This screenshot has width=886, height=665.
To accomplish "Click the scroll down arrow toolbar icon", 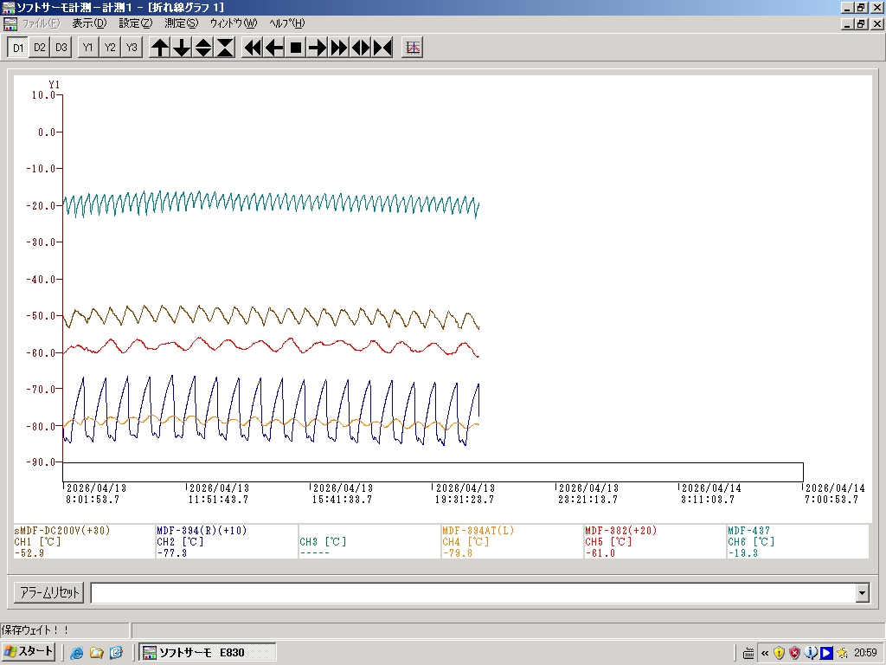I will coord(182,48).
